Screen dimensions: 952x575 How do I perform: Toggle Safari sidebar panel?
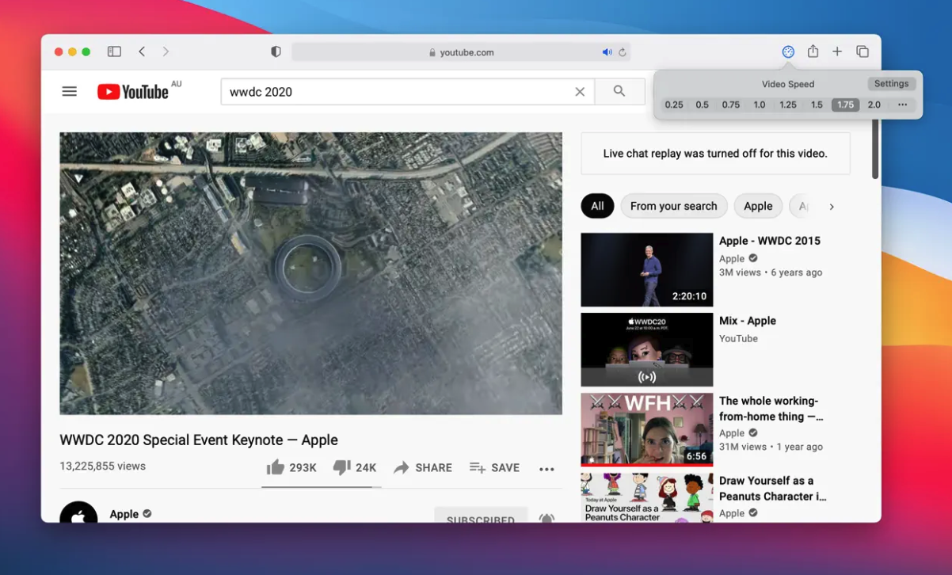pos(114,51)
